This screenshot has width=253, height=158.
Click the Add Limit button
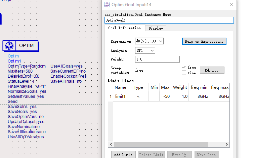click(x=123, y=155)
